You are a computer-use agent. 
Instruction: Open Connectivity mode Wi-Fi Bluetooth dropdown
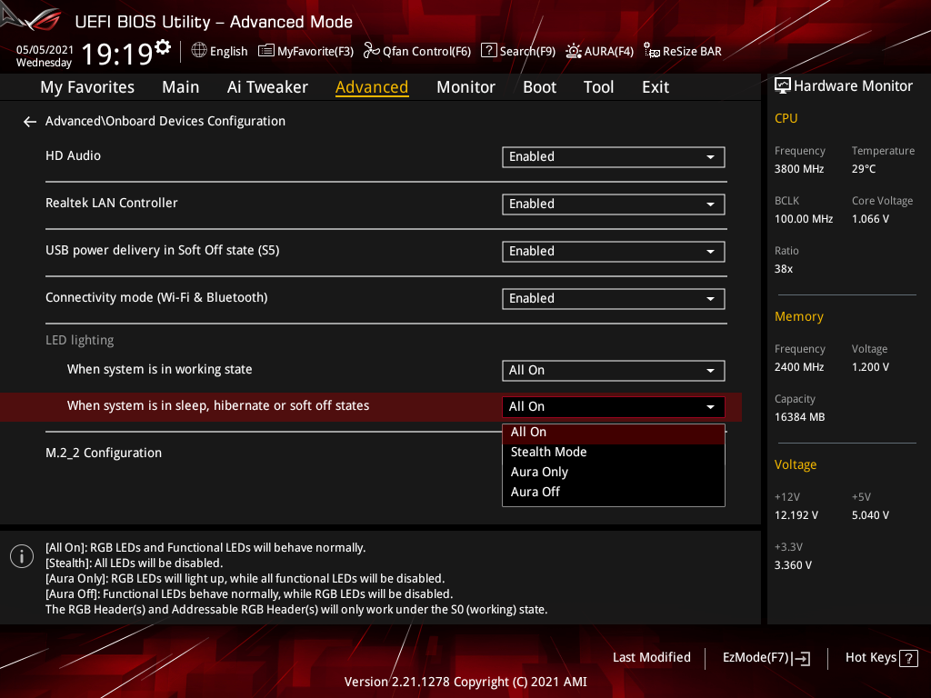pyautogui.click(x=614, y=298)
